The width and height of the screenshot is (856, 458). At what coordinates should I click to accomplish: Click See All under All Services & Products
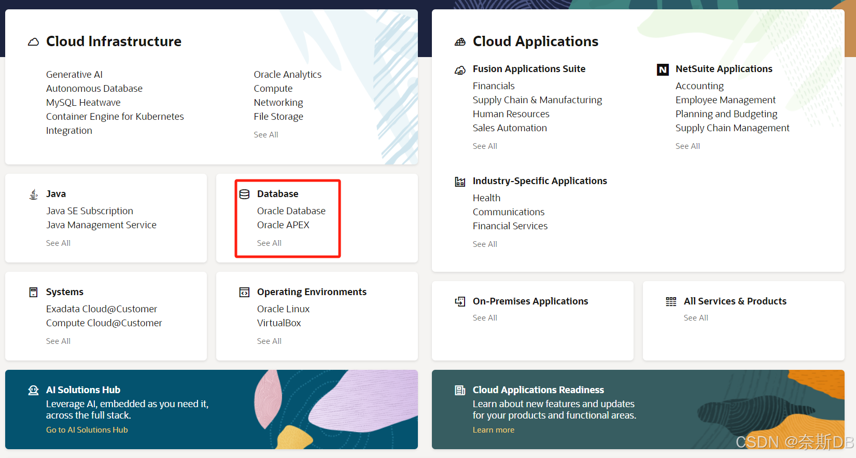[696, 318]
